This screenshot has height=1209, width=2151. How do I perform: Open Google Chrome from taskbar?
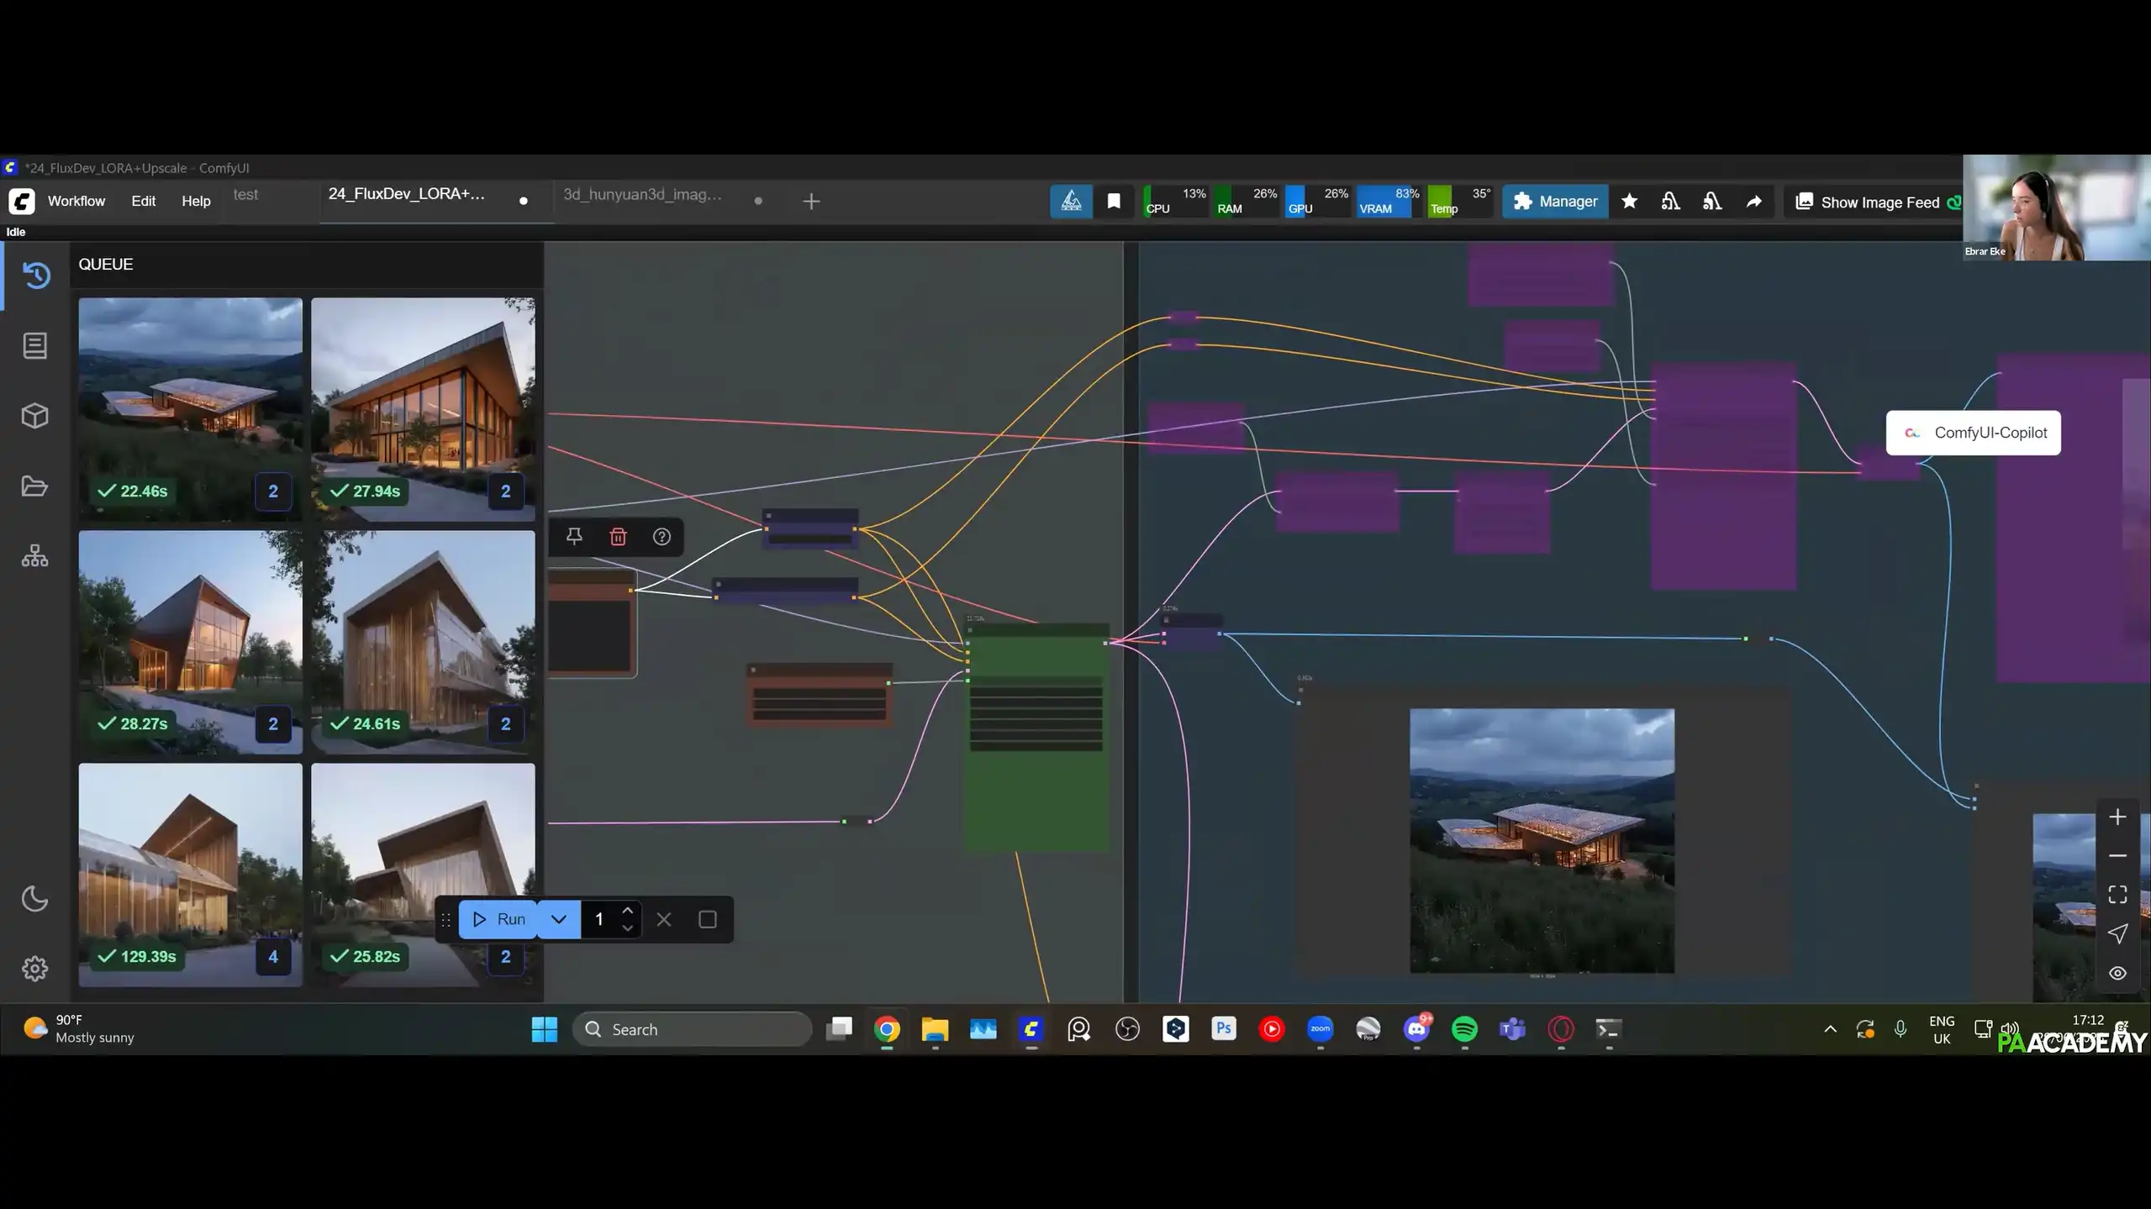(x=887, y=1029)
